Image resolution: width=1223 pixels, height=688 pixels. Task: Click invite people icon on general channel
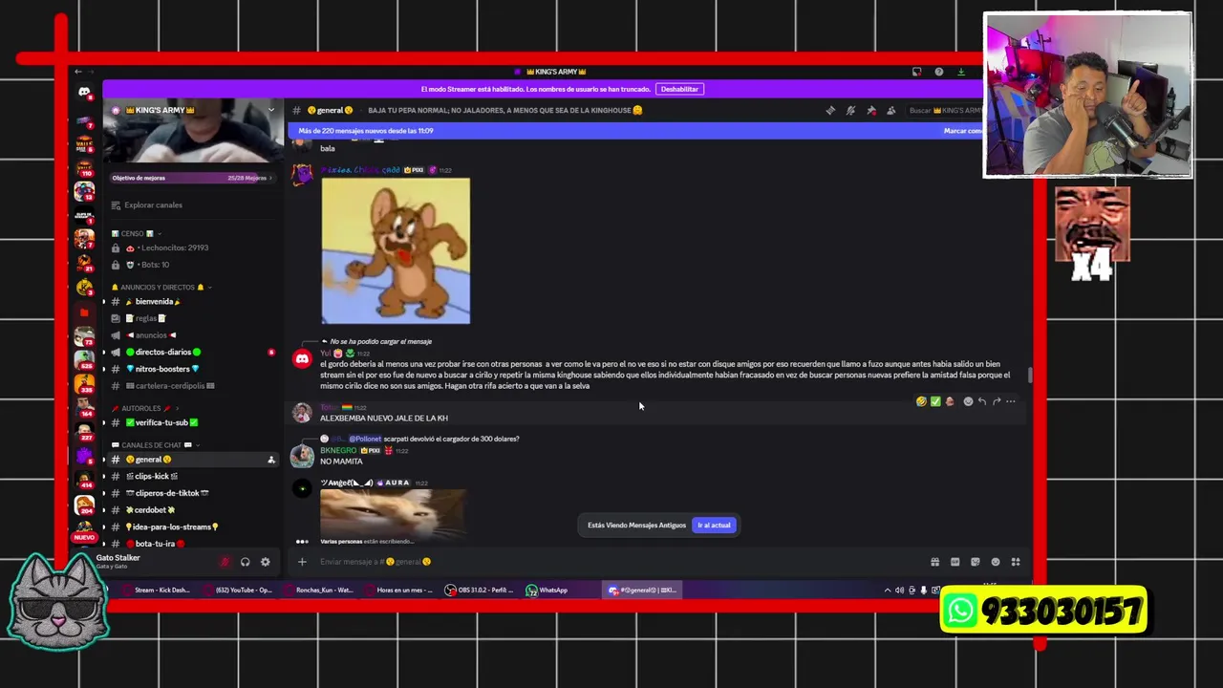(270, 460)
